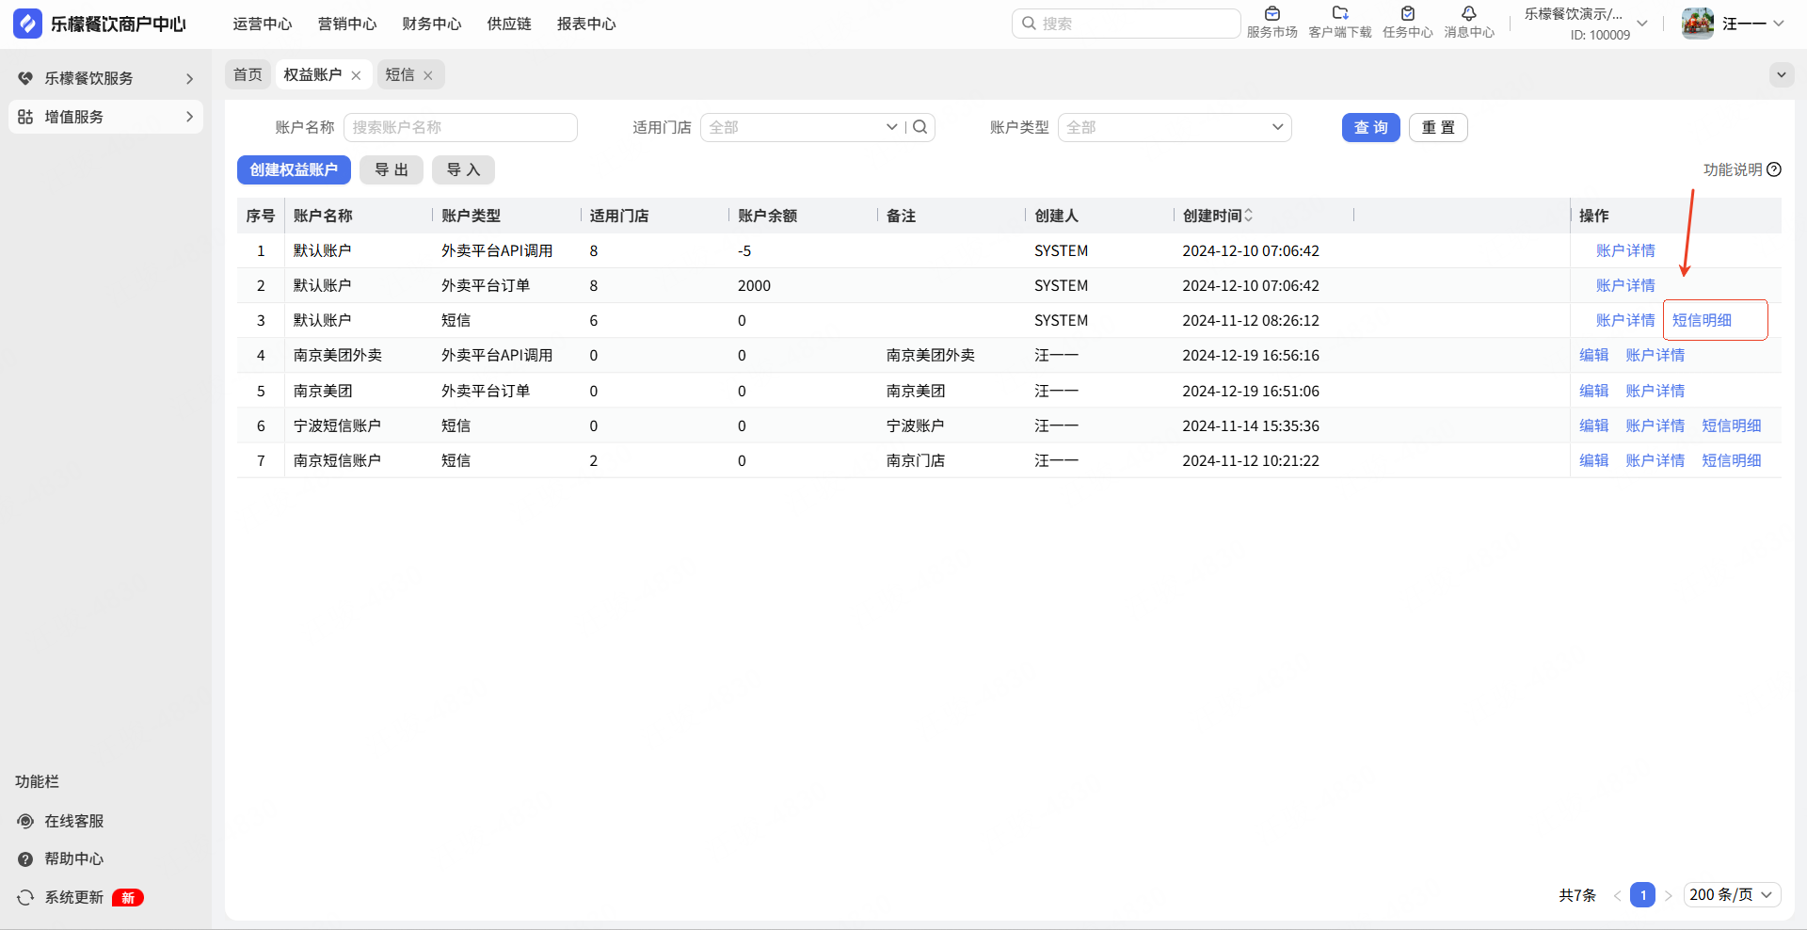Click the 功能说明 help question icon
Image resolution: width=1807 pixels, height=930 pixels.
click(x=1774, y=169)
